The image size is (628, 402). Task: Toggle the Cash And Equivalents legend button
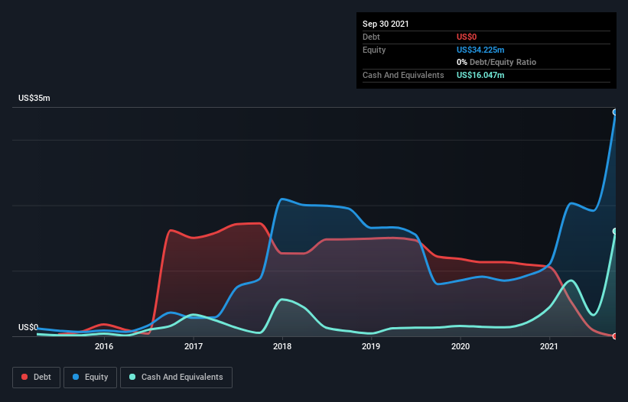[x=176, y=378]
